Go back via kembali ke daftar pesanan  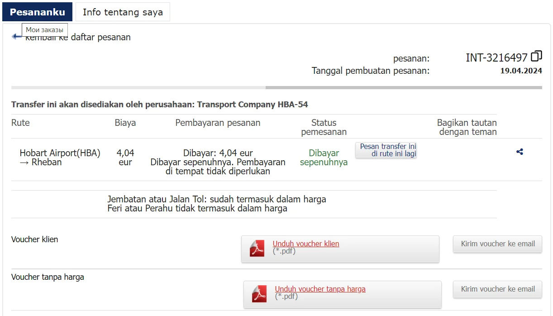click(x=78, y=37)
